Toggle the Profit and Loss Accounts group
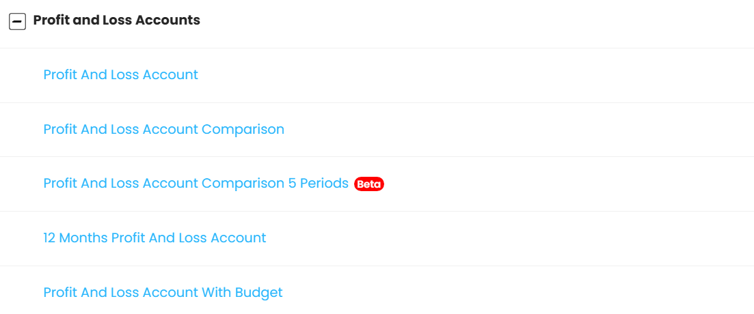 [x=17, y=22]
